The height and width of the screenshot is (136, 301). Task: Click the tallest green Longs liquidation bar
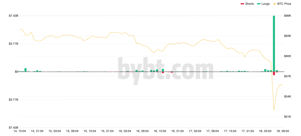click(274, 44)
